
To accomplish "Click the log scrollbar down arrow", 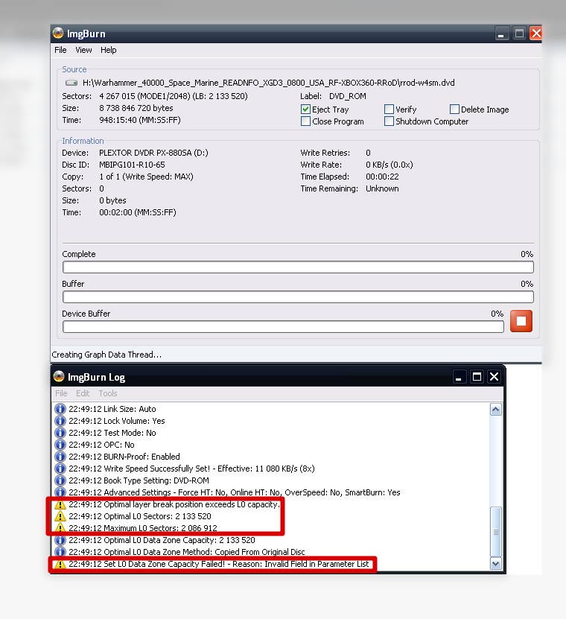I will point(496,564).
